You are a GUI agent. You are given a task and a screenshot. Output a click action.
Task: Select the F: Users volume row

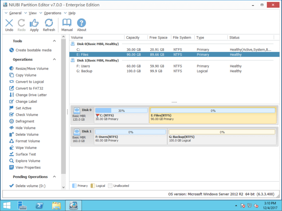174,66
